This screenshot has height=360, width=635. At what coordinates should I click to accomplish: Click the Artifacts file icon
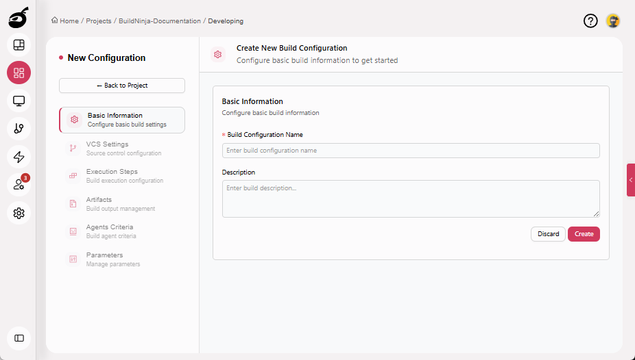click(x=73, y=204)
